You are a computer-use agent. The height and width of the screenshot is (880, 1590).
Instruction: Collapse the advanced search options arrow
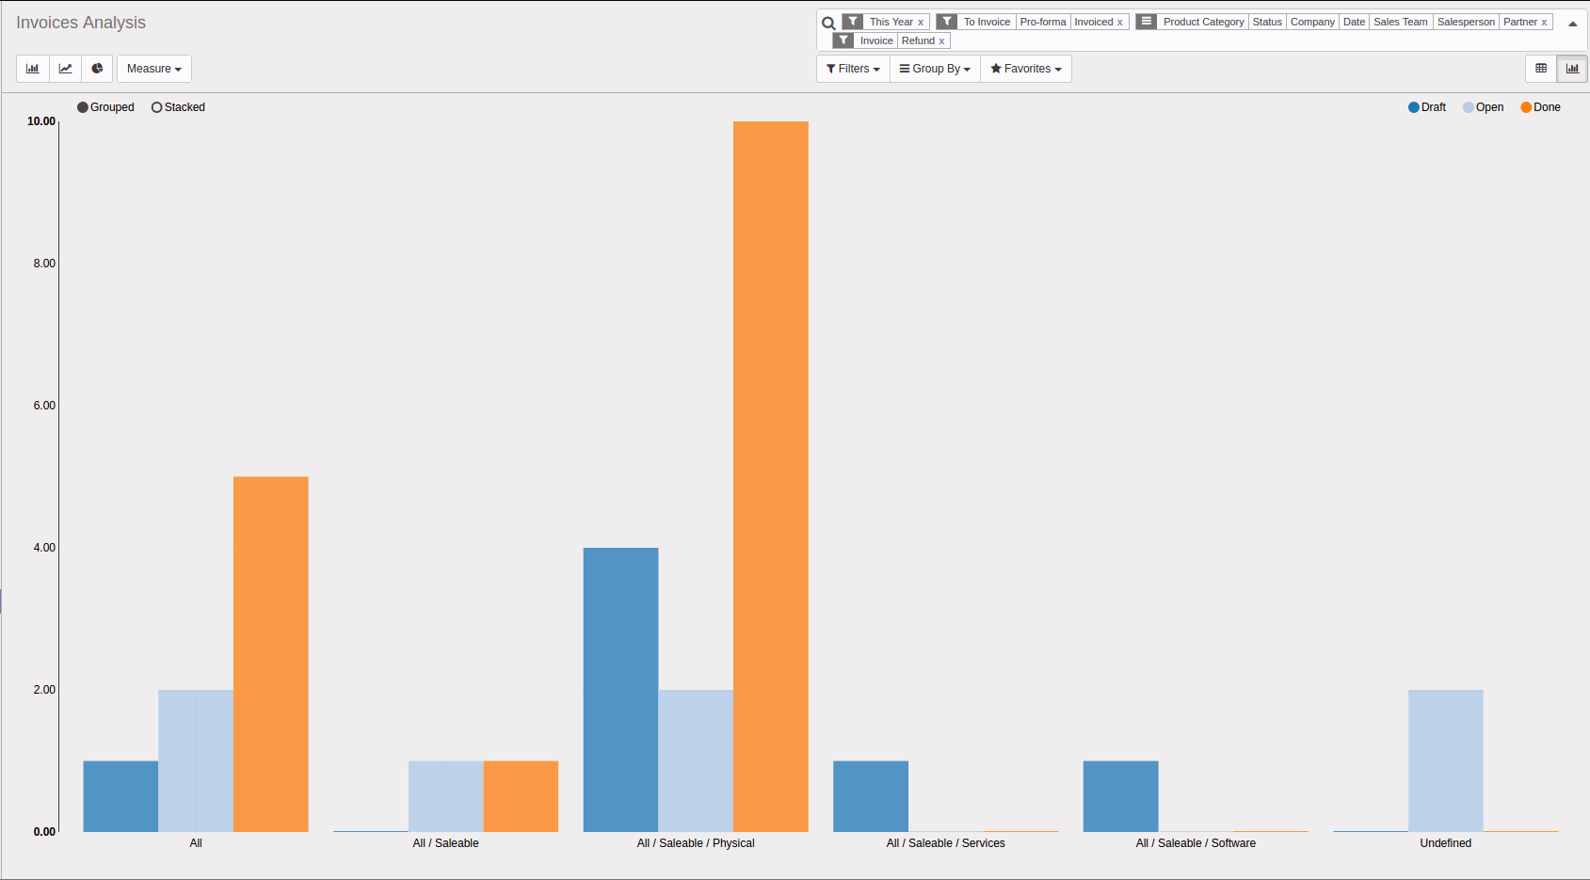pyautogui.click(x=1572, y=24)
